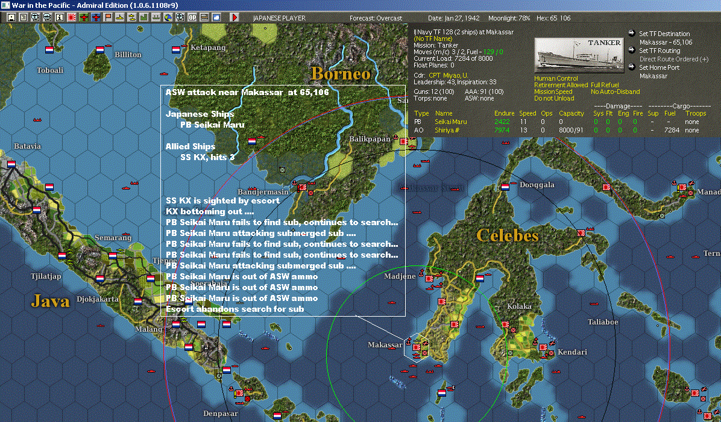Click the OP toolbar icon

[192, 17]
